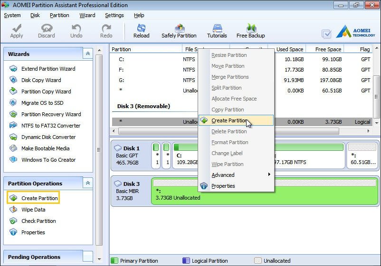Screen dimensions: 381x266
Task: Launch Partition Copy Wizard
Action: [46, 92]
